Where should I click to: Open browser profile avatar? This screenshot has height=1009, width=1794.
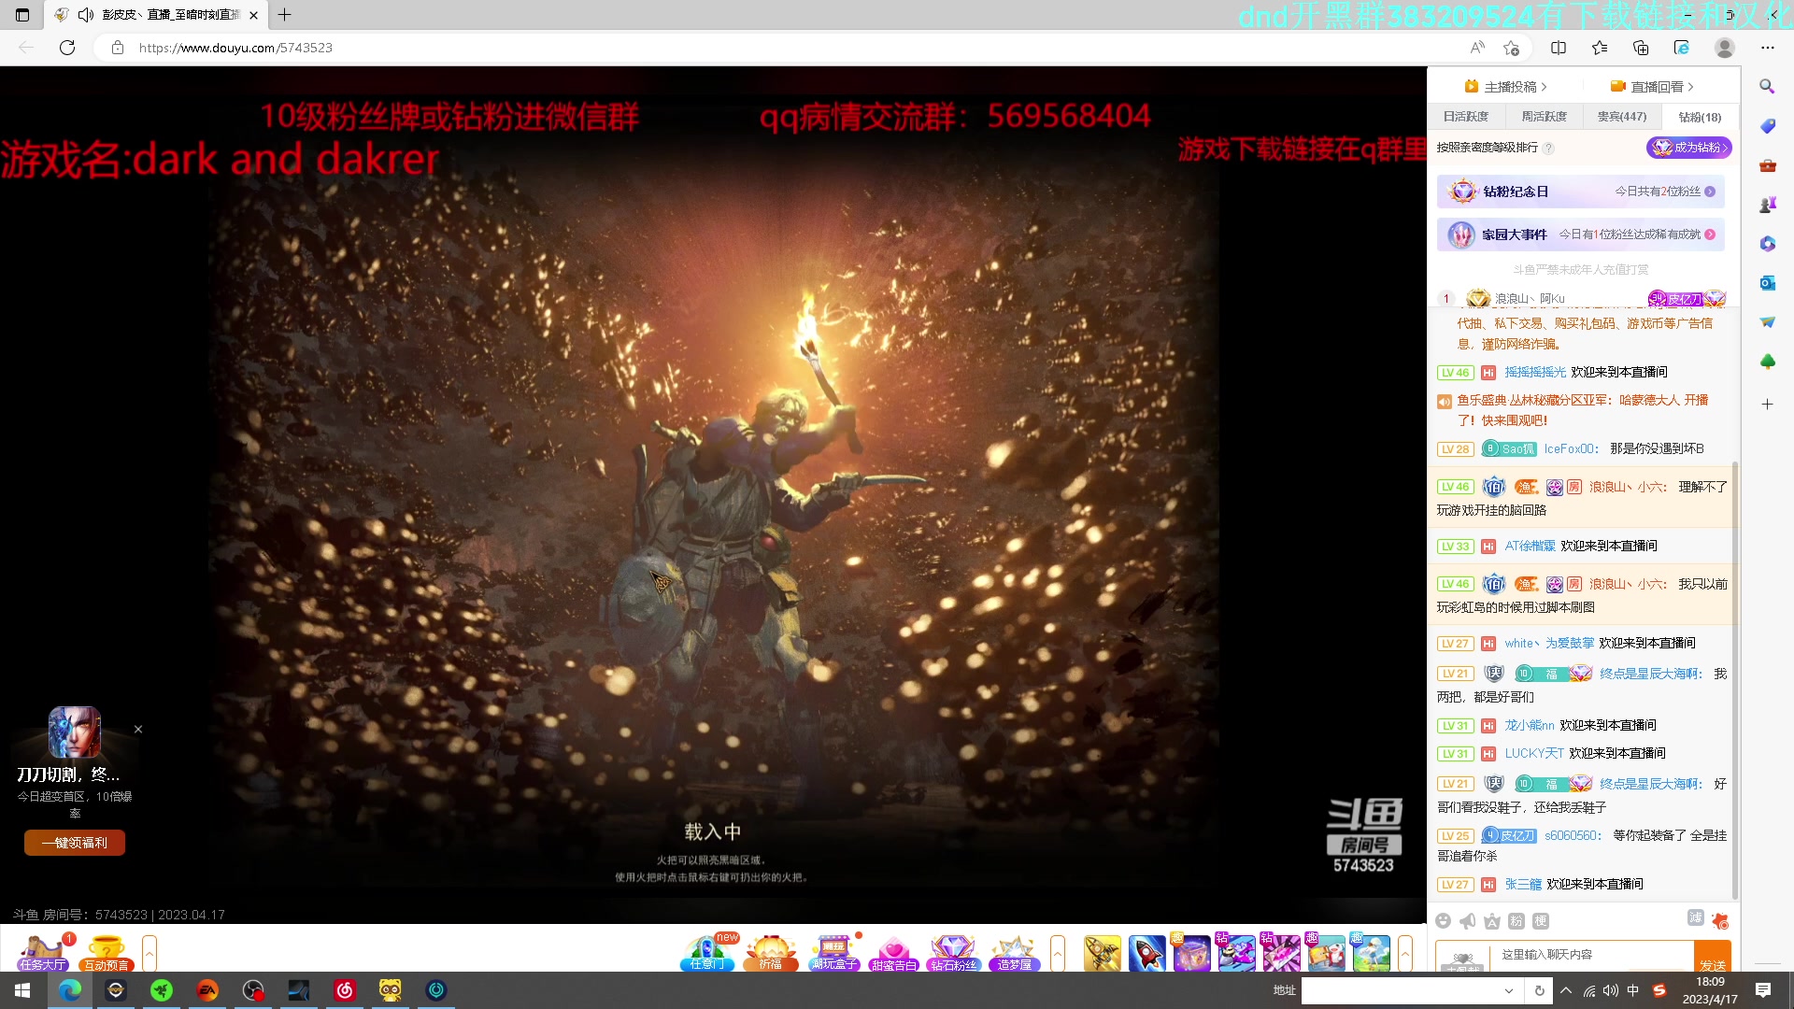[1725, 48]
